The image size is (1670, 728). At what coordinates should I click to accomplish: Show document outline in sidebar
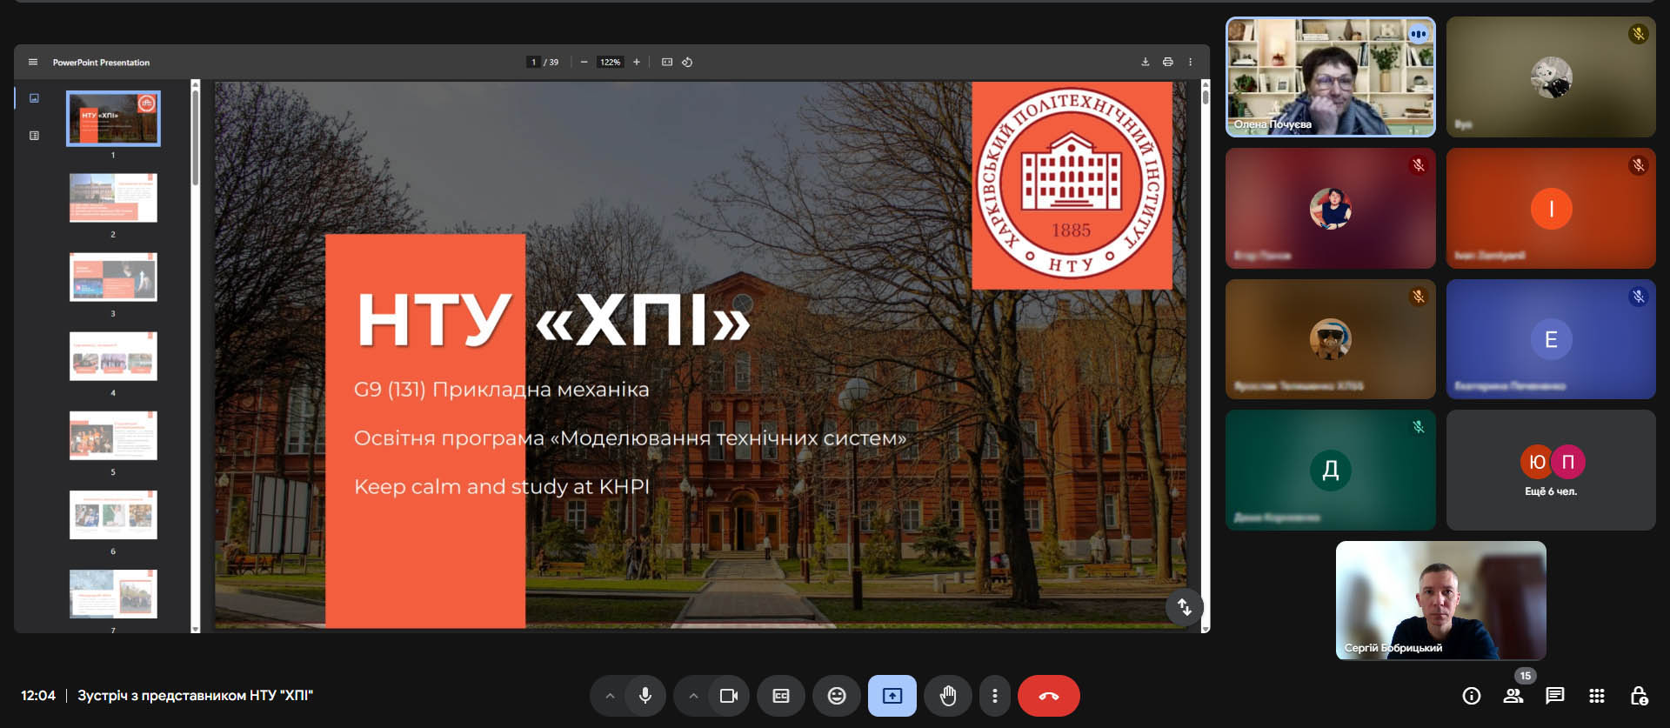point(34,136)
